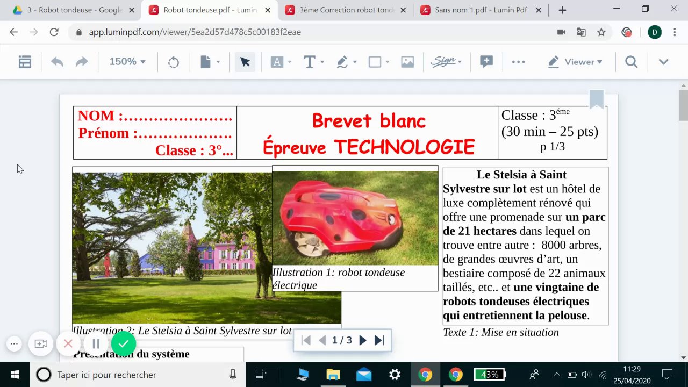
Task: Open the three-dot more tools menu
Action: [518, 62]
